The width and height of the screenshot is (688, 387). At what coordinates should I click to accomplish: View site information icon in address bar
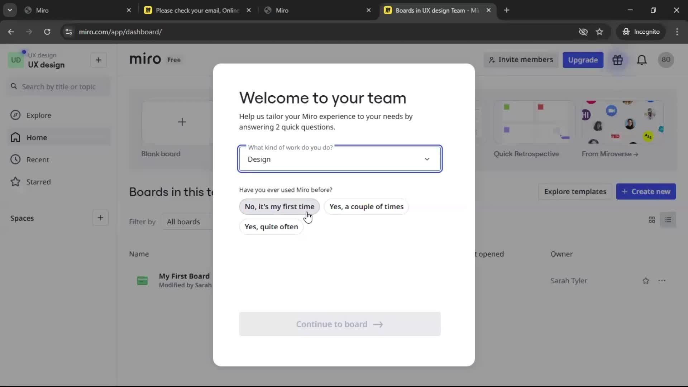click(69, 32)
